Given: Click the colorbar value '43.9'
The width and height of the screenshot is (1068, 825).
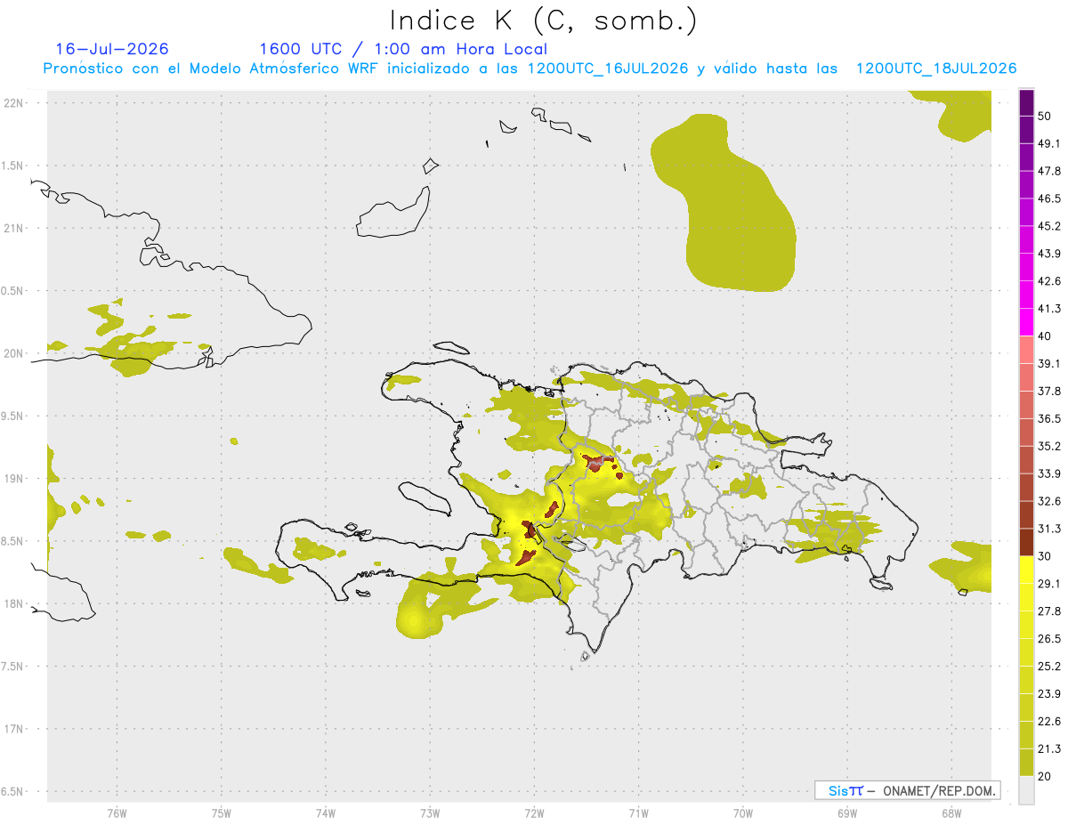Looking at the screenshot, I should [1049, 254].
